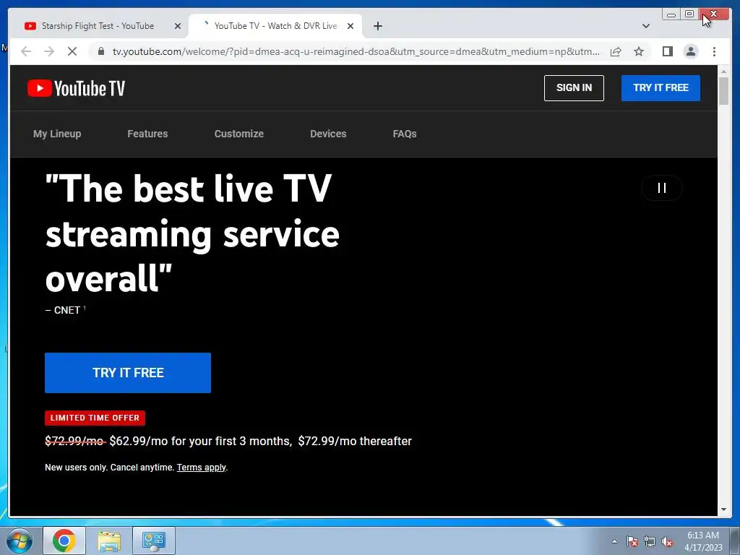Open the Control Panel taskbar icon

[x=154, y=541]
